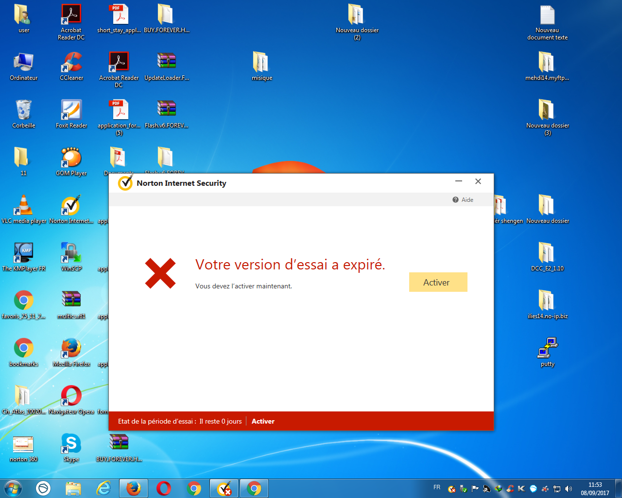Open Nouveau dossier (3) folder
The height and width of the screenshot is (498, 622).
[548, 117]
